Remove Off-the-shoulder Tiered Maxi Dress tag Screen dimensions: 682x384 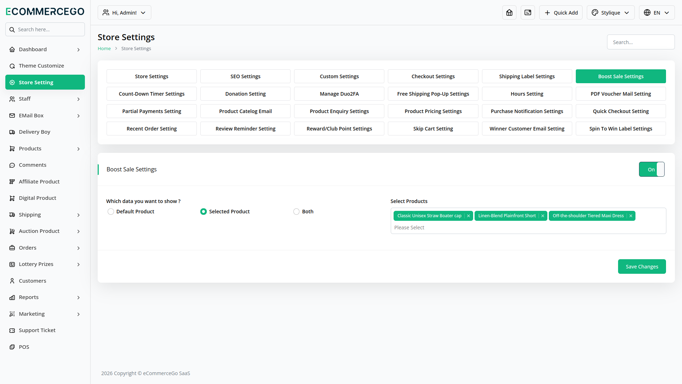[x=631, y=216]
